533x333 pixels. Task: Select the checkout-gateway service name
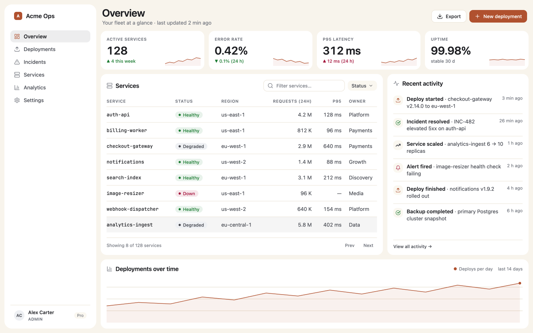point(130,146)
